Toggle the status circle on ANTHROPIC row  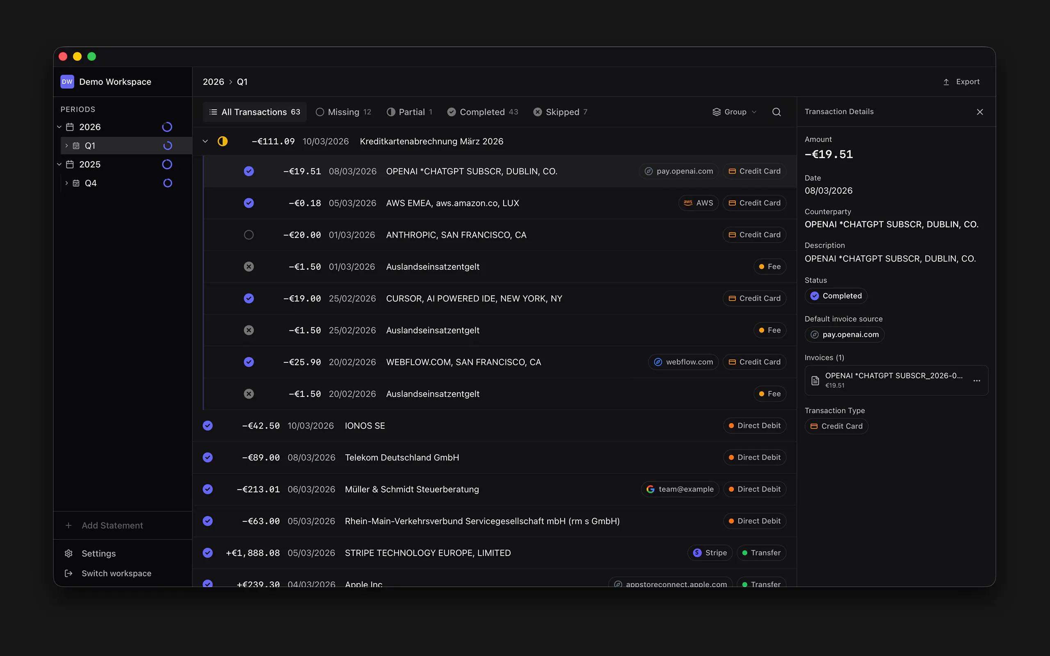(x=249, y=235)
